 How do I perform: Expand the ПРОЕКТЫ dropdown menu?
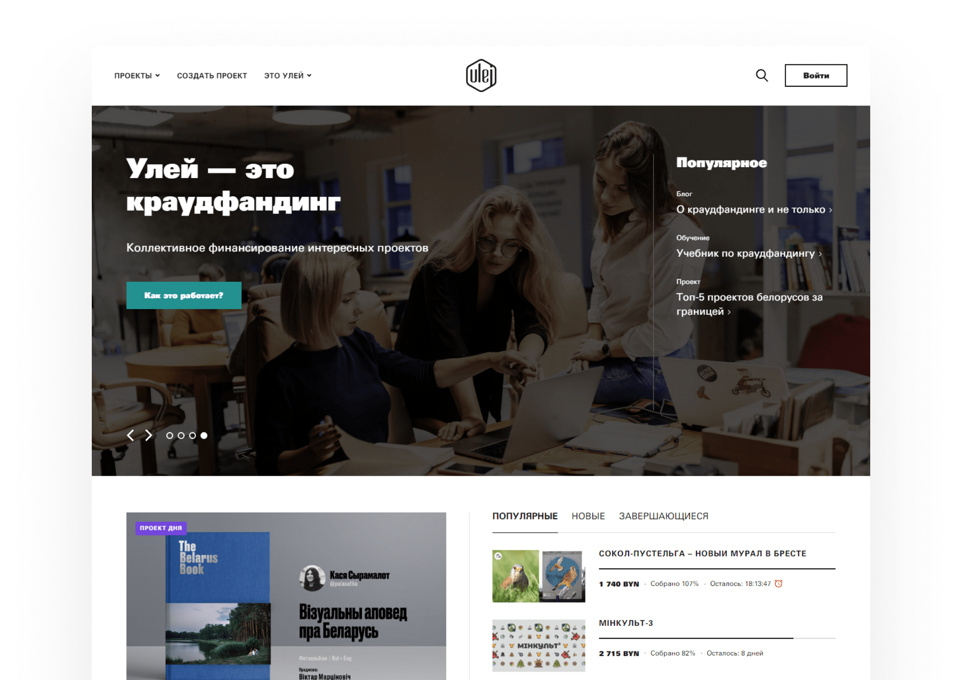tap(137, 75)
